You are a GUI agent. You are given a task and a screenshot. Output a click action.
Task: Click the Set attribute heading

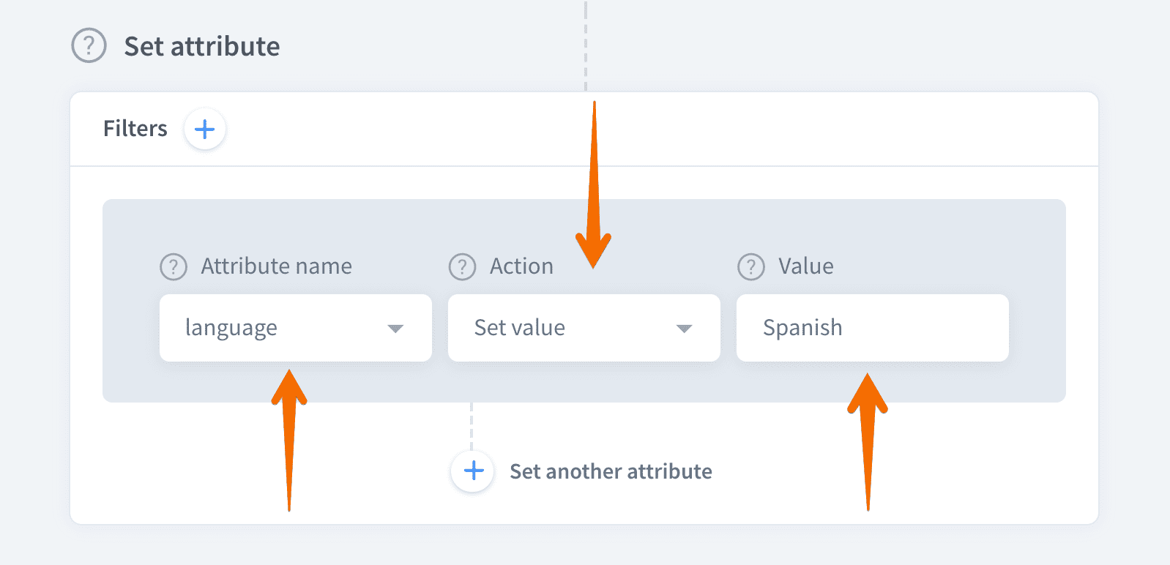[x=202, y=46]
